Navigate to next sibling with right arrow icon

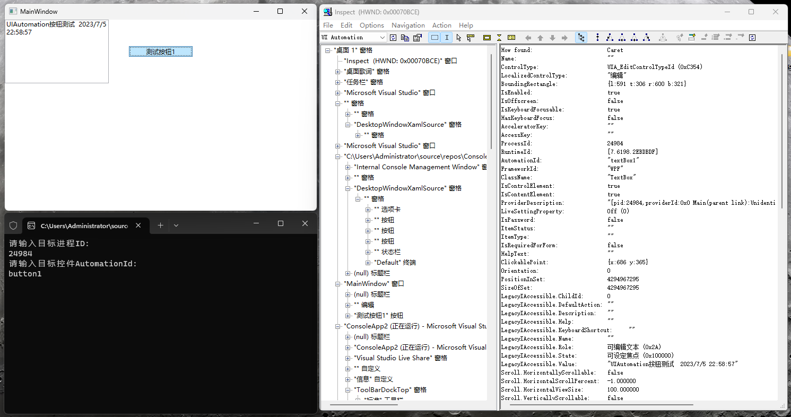pos(564,37)
